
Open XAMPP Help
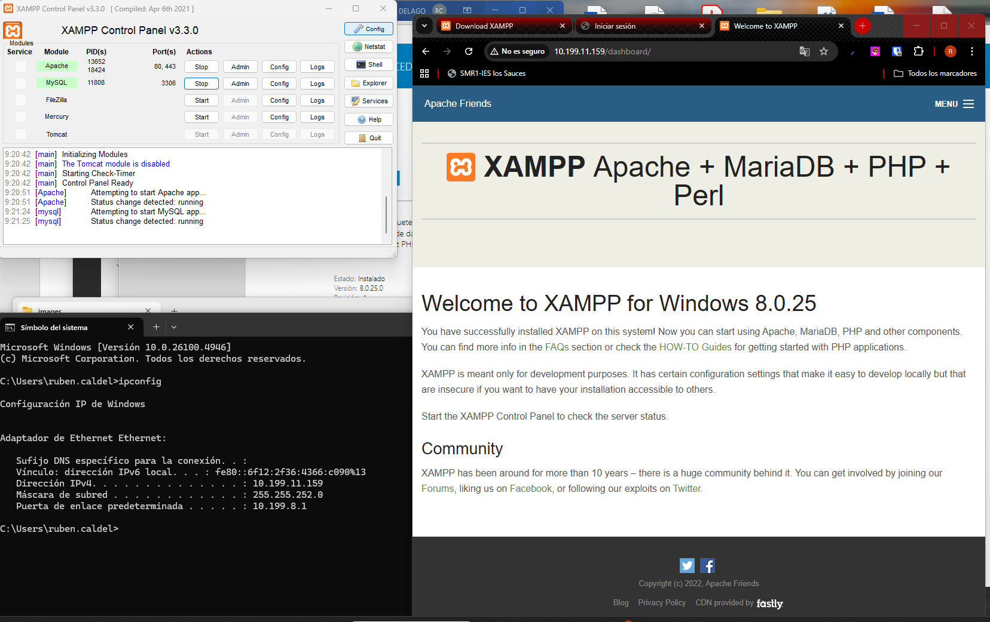[x=369, y=119]
